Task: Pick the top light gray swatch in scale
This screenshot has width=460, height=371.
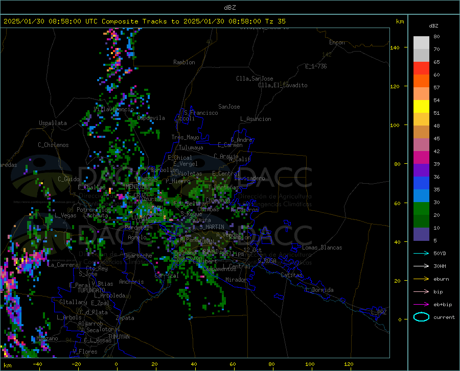Action: click(421, 43)
